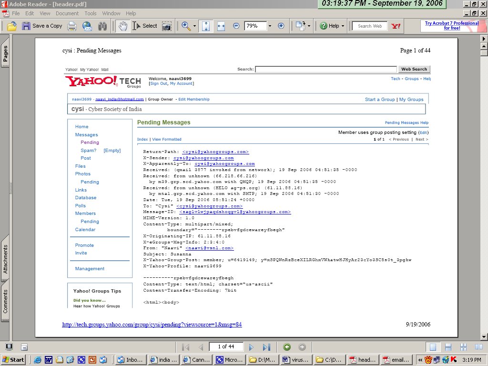488x366 pixels.
Task: Go to previous page arrow
Action: tap(201, 347)
